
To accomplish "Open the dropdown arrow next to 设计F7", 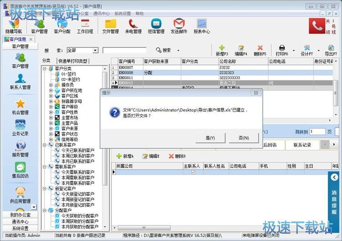I will pyautogui.click(x=319, y=51).
